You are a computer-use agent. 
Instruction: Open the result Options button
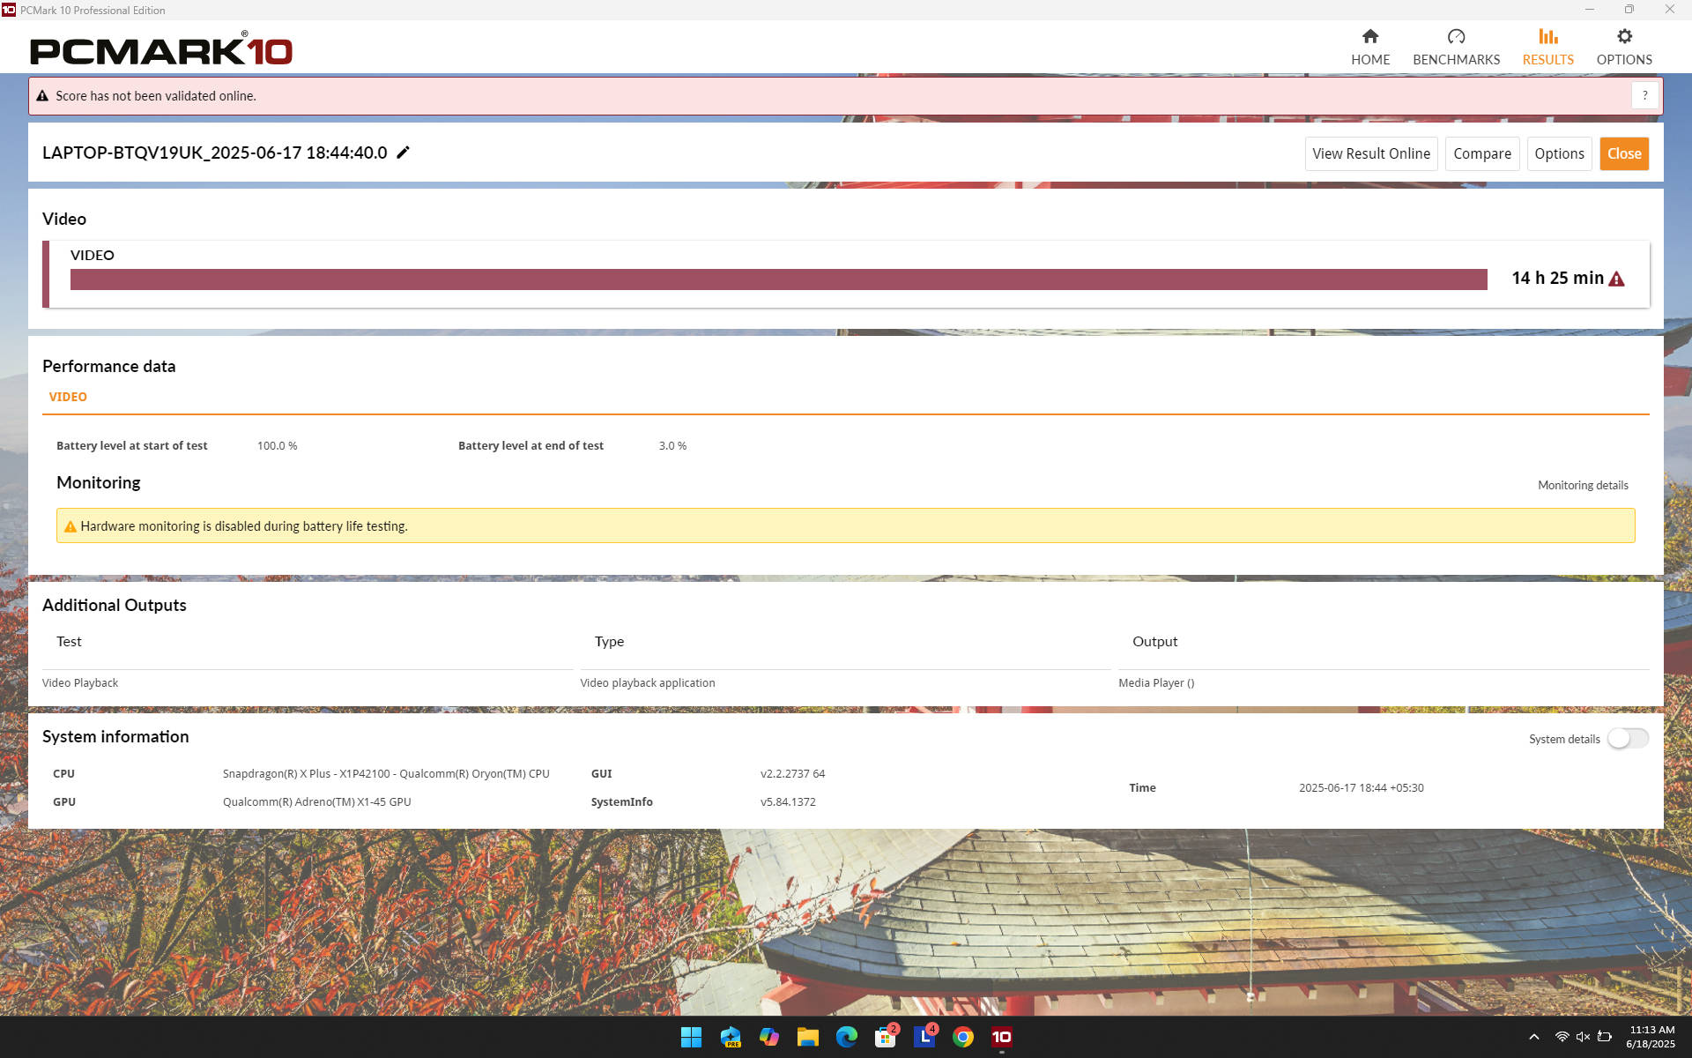click(x=1558, y=153)
